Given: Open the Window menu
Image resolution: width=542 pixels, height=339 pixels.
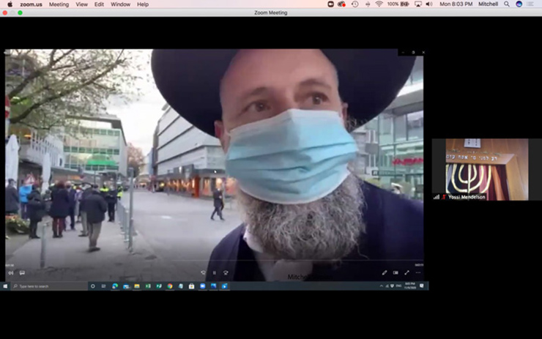Looking at the screenshot, I should pos(120,4).
